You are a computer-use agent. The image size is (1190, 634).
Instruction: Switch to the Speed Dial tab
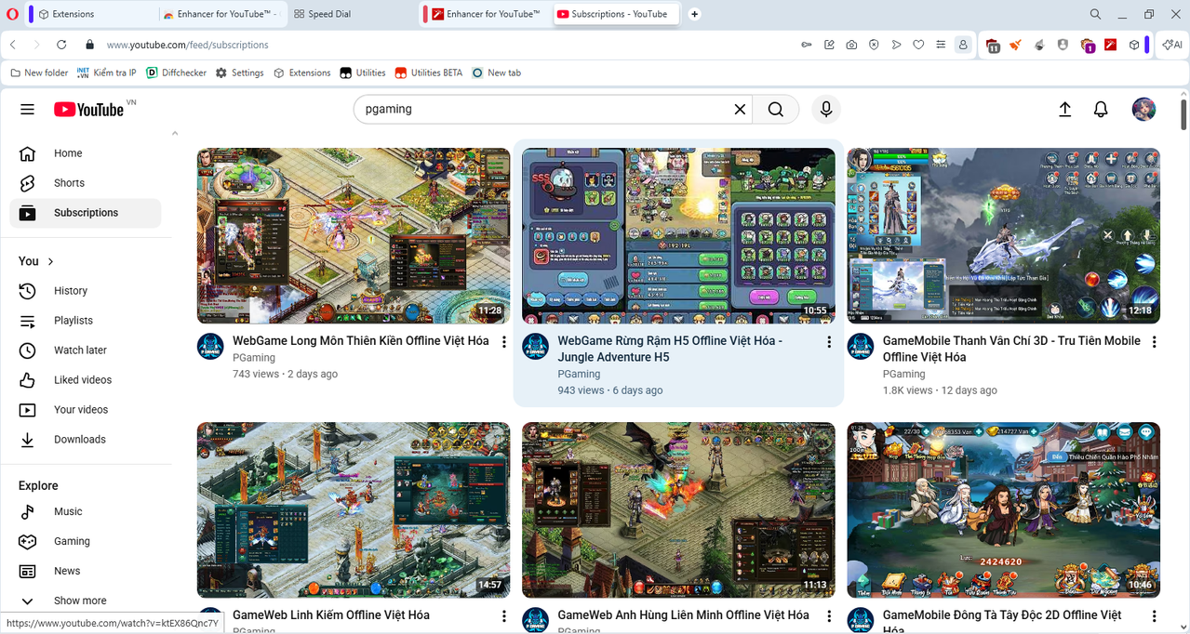pos(352,14)
